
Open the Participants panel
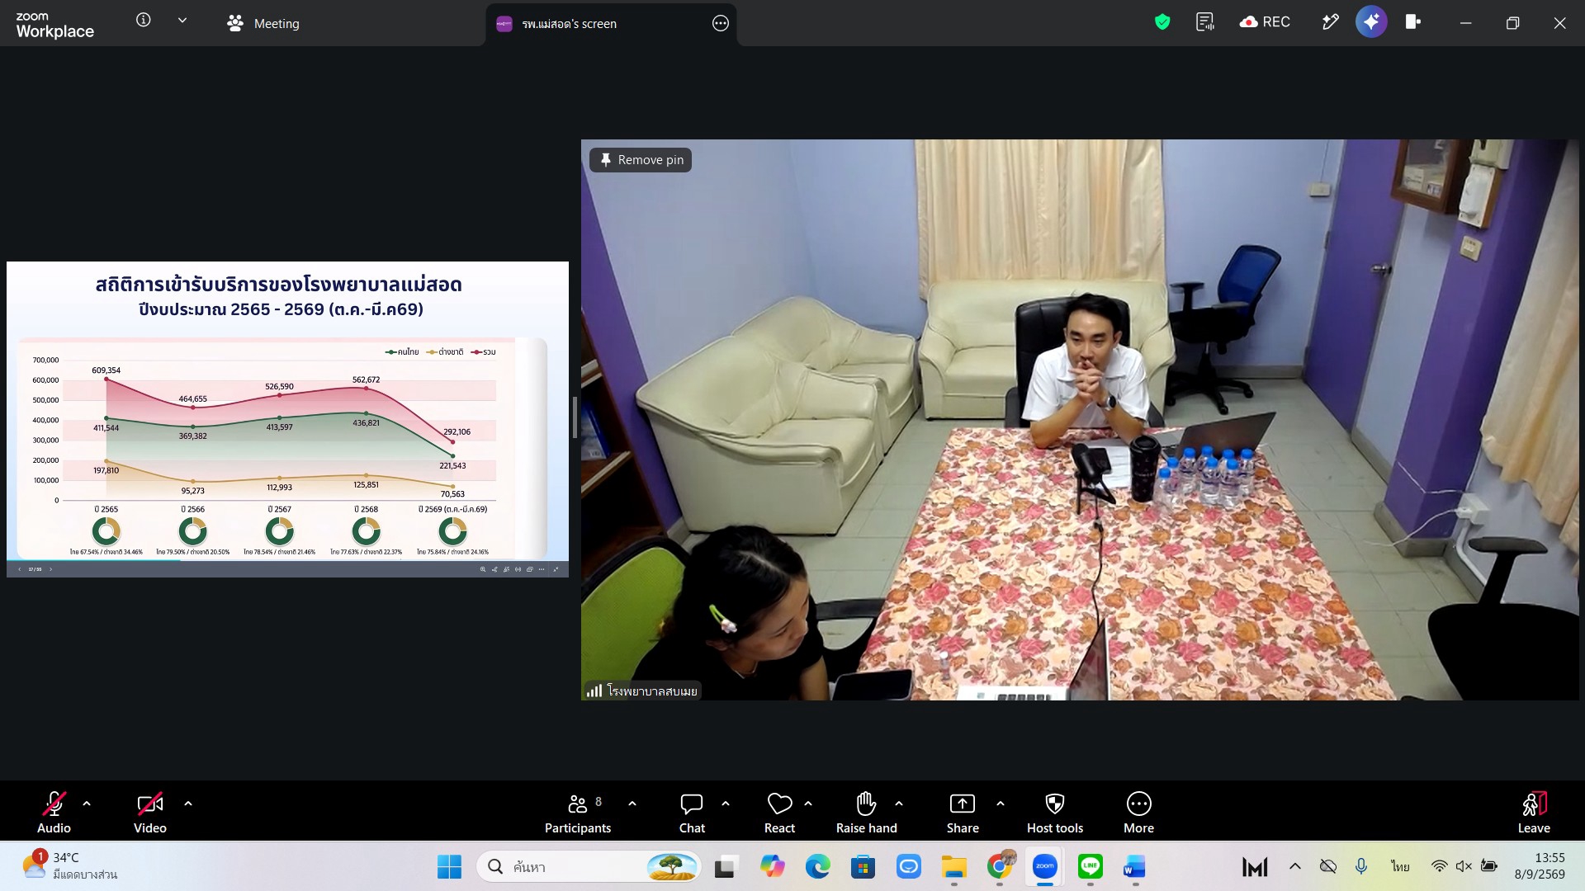578,813
